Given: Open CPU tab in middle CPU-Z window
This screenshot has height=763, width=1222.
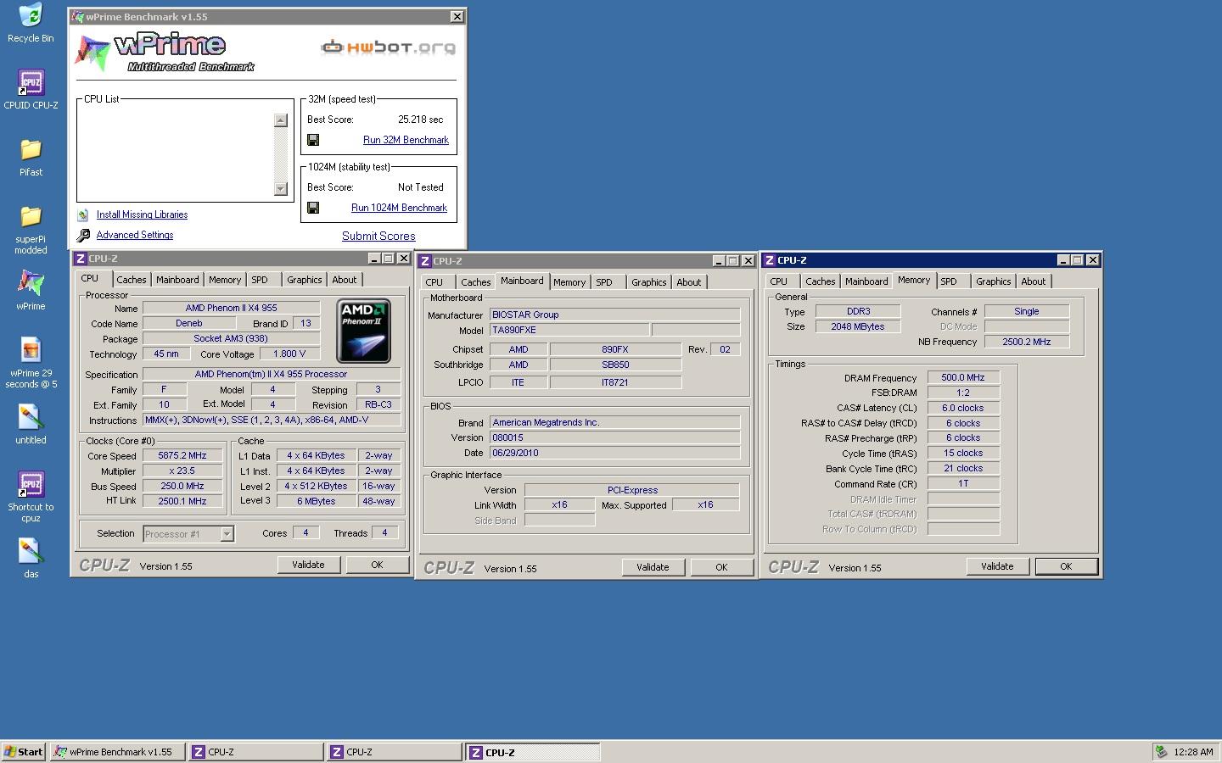Looking at the screenshot, I should pos(434,282).
